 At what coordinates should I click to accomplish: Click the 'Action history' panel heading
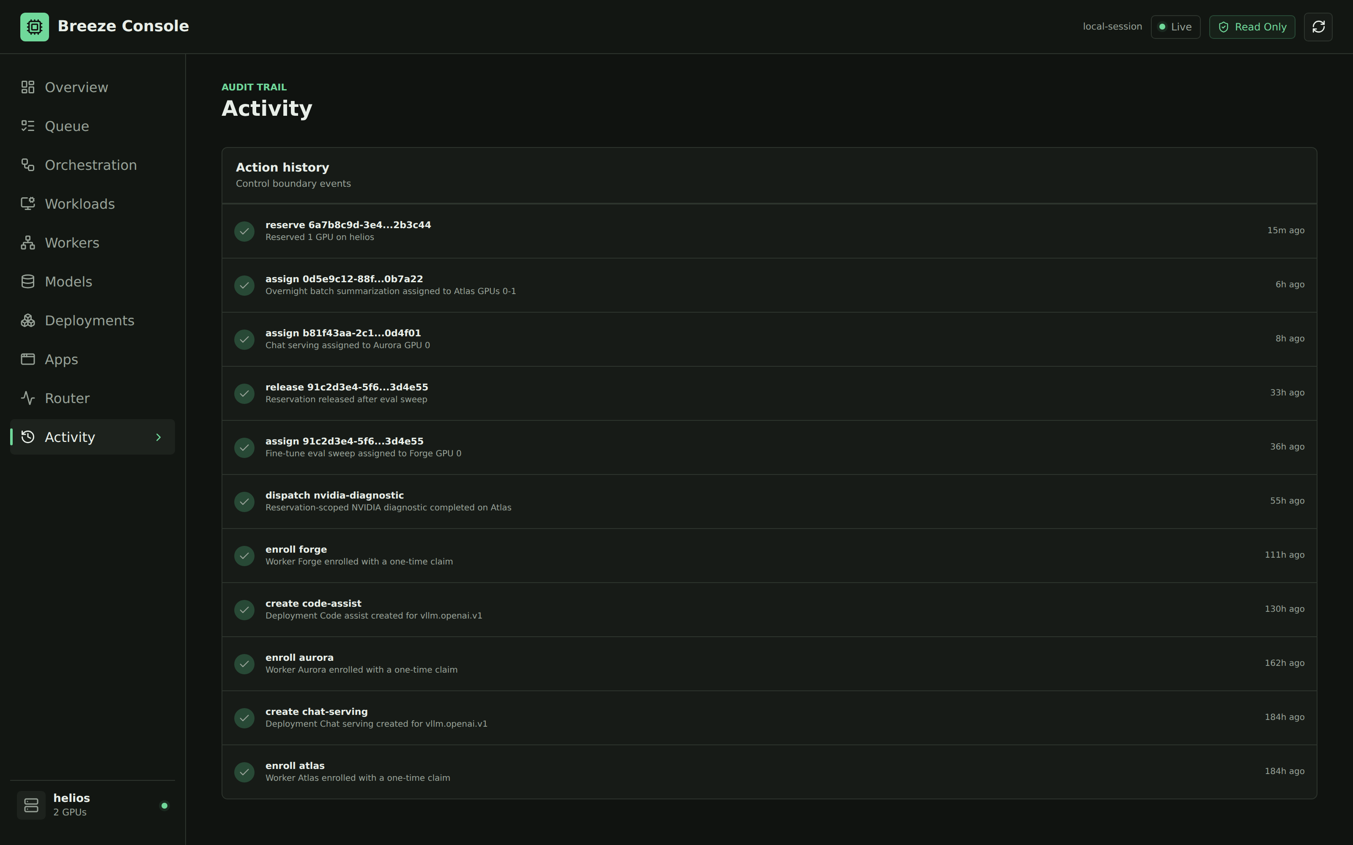coord(282,168)
